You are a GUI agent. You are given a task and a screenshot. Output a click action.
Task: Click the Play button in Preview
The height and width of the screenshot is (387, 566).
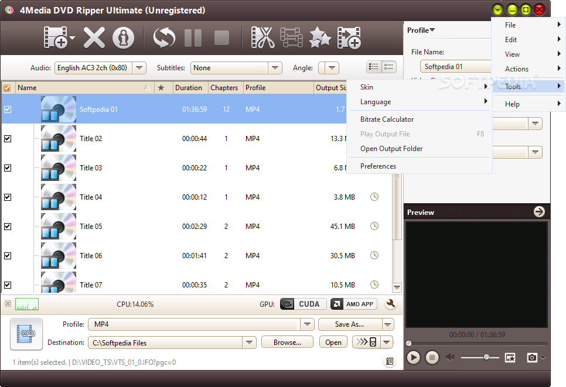[413, 357]
